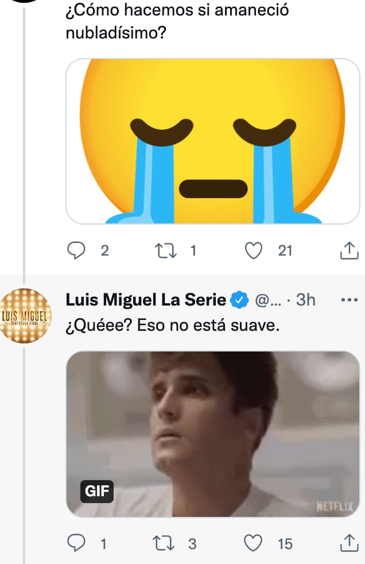Toggle like on the 21-likes tweet

pos(253,250)
